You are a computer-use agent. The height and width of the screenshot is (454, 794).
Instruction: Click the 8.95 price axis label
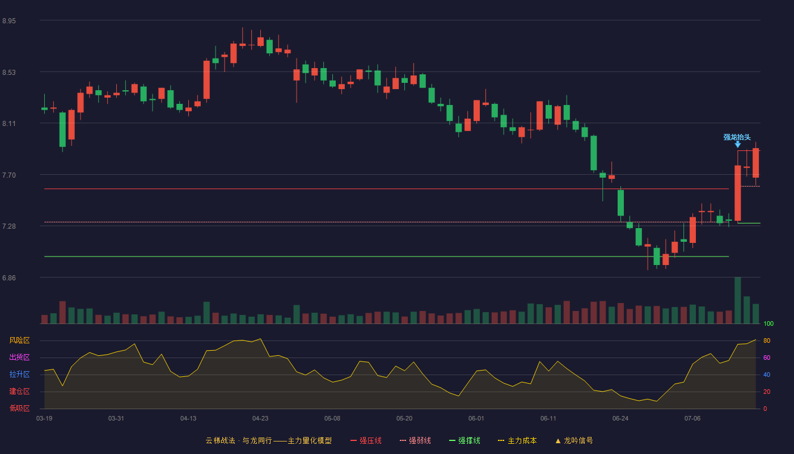pyautogui.click(x=9, y=21)
